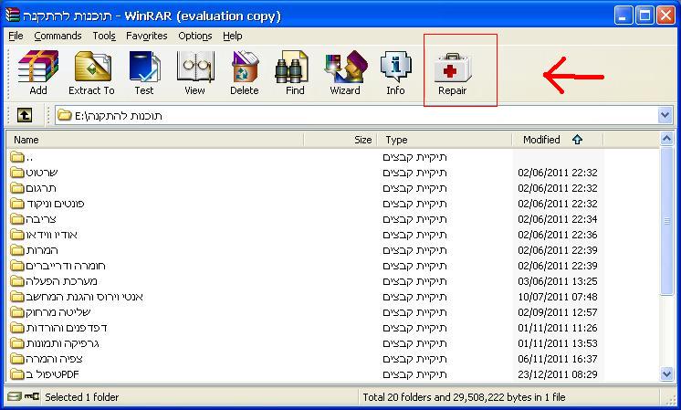Image resolution: width=681 pixels, height=410 pixels.
Task: Click the Repair first-aid kit icon
Action: [x=453, y=68]
